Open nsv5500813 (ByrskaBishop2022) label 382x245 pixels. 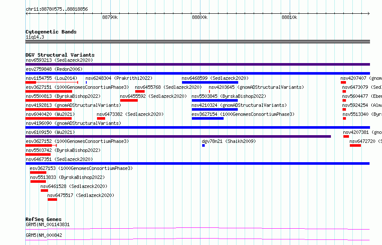pyautogui.click(x=63, y=96)
